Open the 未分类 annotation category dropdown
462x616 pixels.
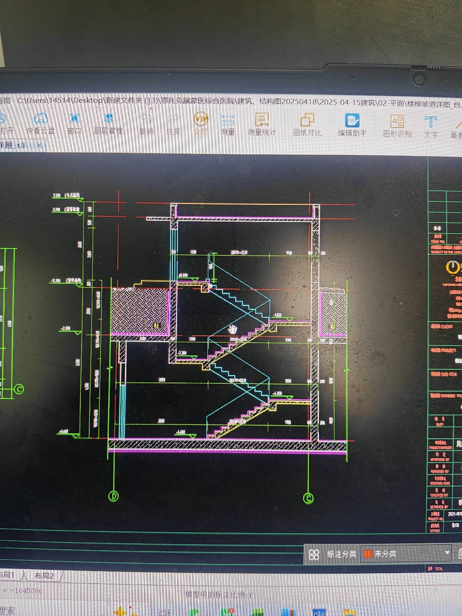[406, 554]
